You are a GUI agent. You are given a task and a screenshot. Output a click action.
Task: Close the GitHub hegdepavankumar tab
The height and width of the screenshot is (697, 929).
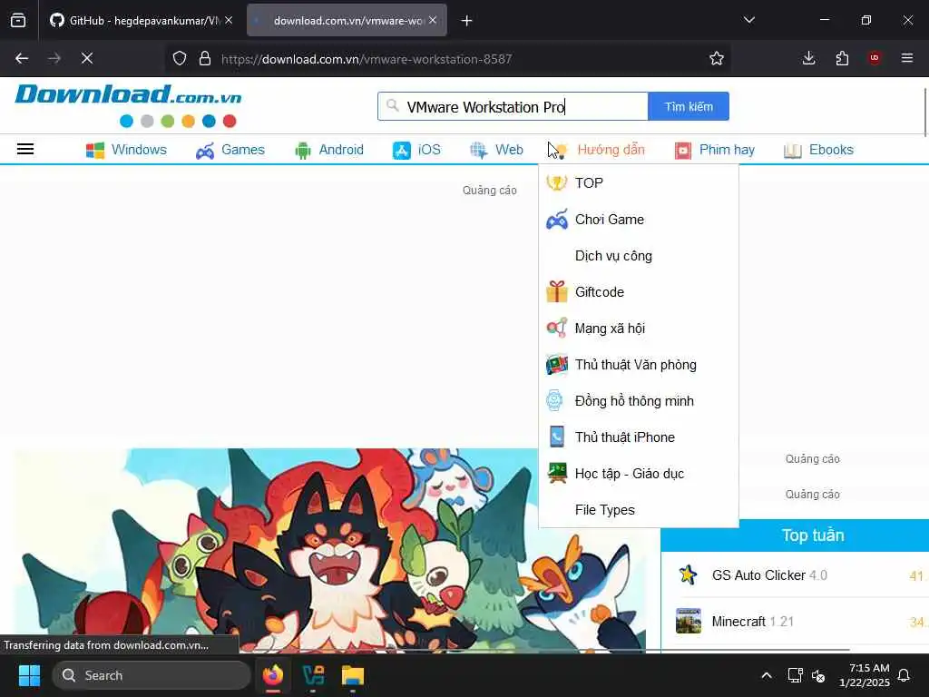(229, 20)
